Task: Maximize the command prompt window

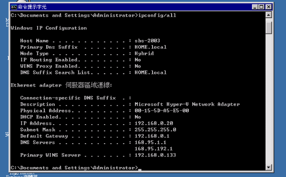Action: (261, 7)
